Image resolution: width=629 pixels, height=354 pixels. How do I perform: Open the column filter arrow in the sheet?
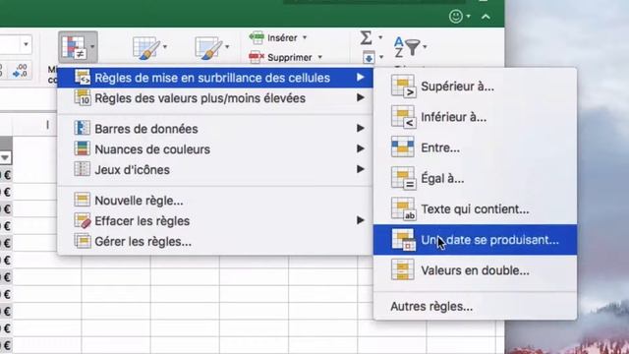coord(5,157)
